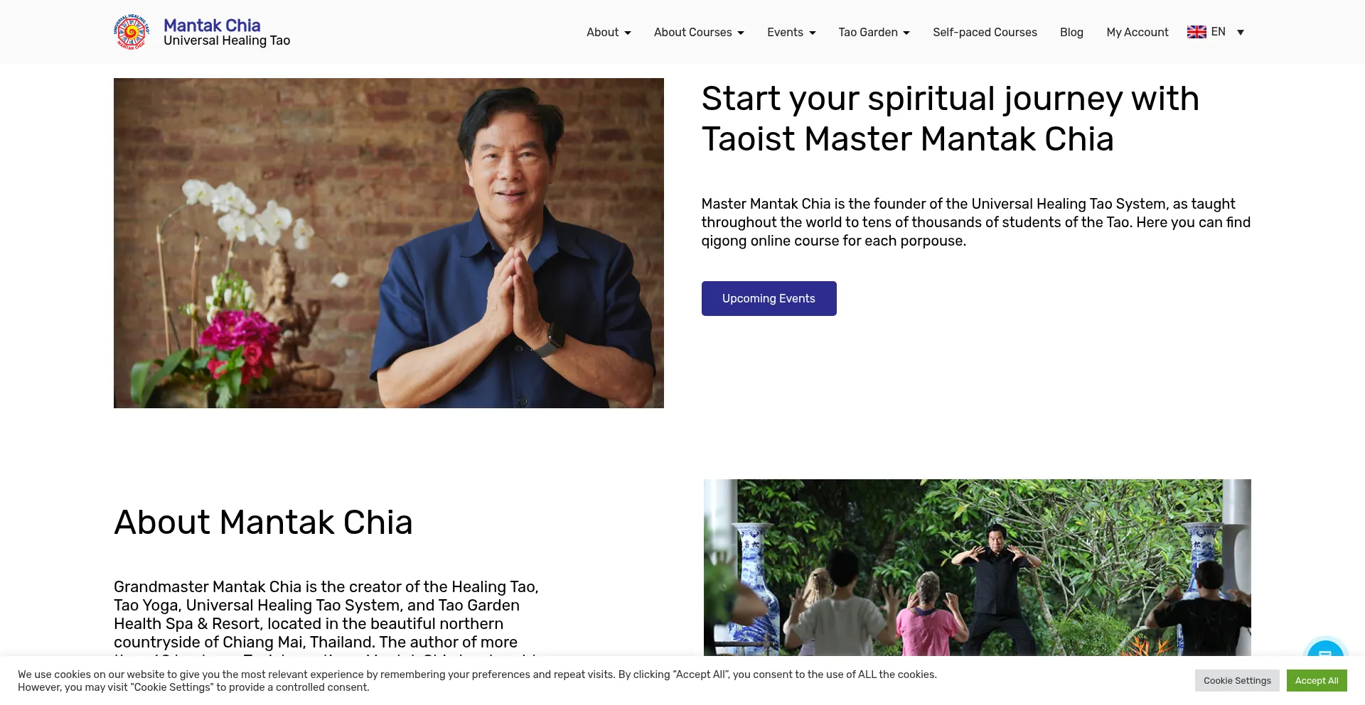Screen dimensions: 1365x705
Task: Open Cookie Settings
Action: [1237, 680]
